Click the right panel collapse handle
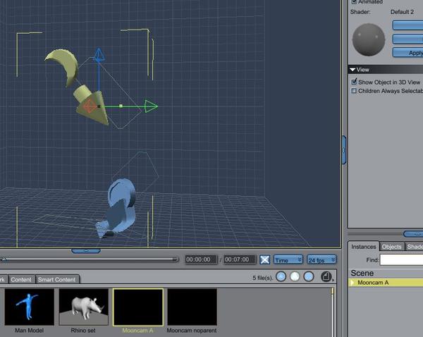This screenshot has width=423, height=337. pos(344,149)
